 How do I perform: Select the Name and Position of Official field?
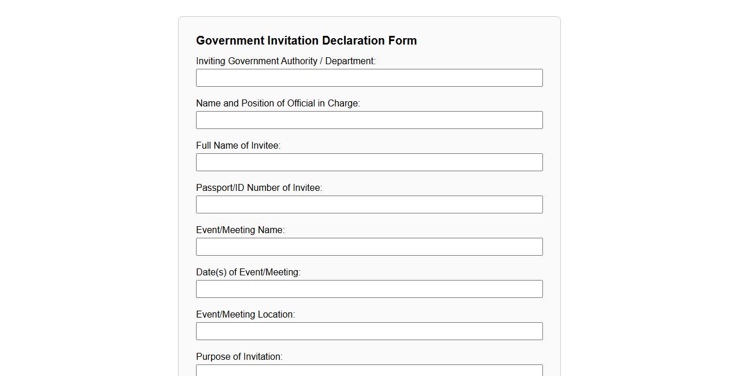[369, 120]
